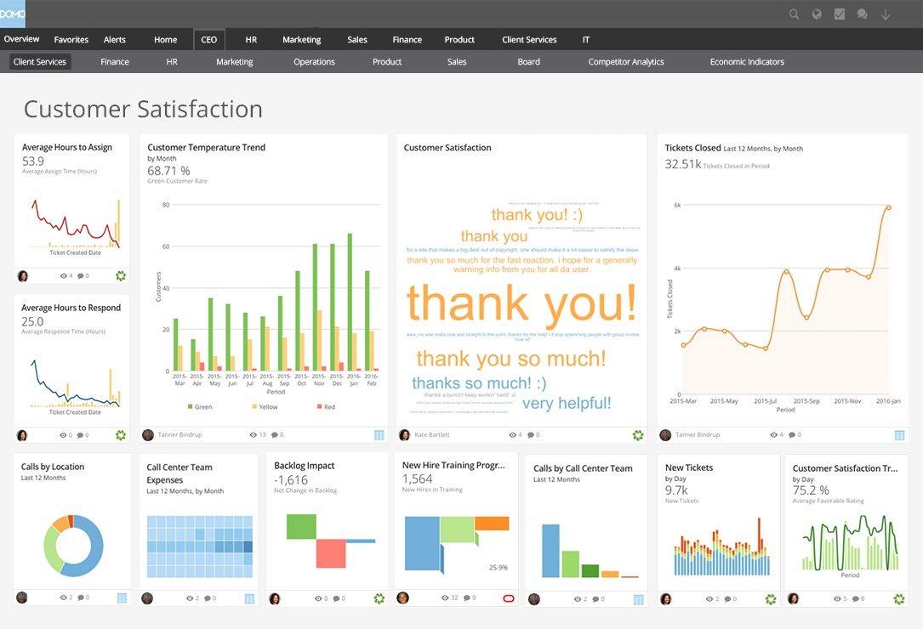This screenshot has height=629, width=923.
Task: Open the Client Services sub-navigation item
Action: tap(39, 60)
